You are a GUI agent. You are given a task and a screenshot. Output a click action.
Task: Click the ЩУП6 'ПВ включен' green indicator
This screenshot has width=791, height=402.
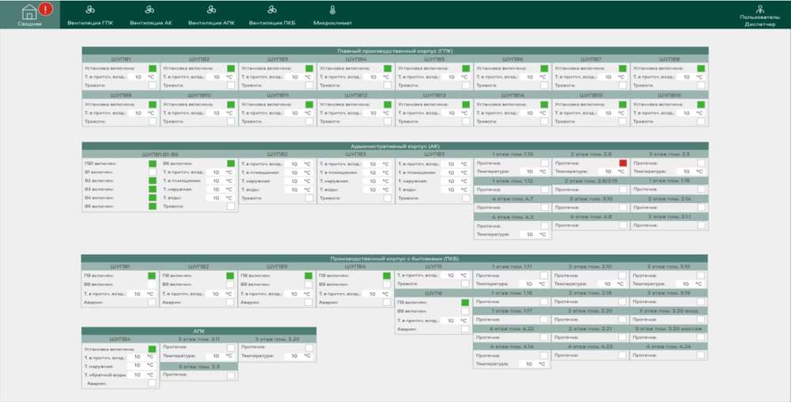pyautogui.click(x=464, y=302)
